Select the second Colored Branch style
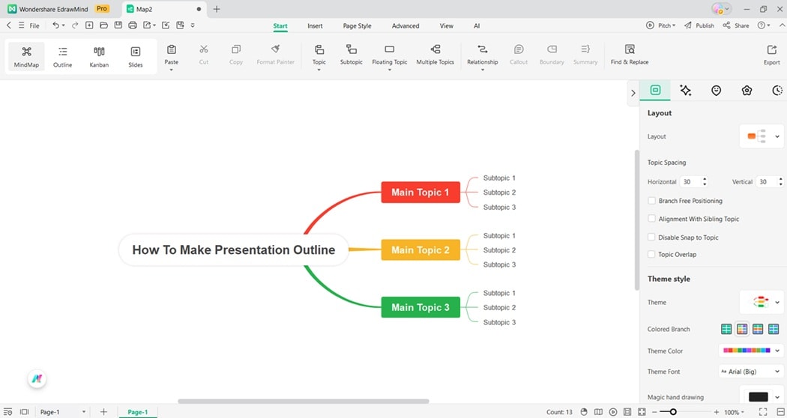 742,329
